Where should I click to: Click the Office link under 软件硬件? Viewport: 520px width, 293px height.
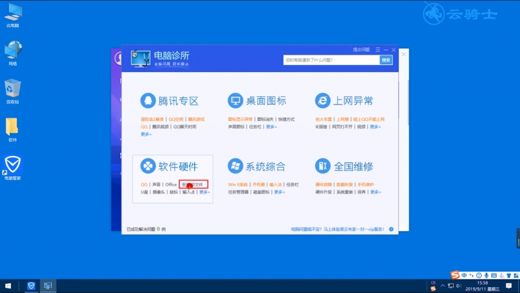click(x=171, y=185)
